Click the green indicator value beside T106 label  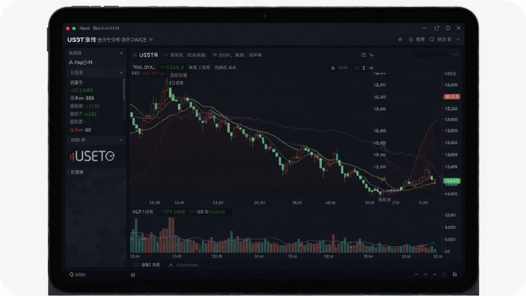coord(172,67)
